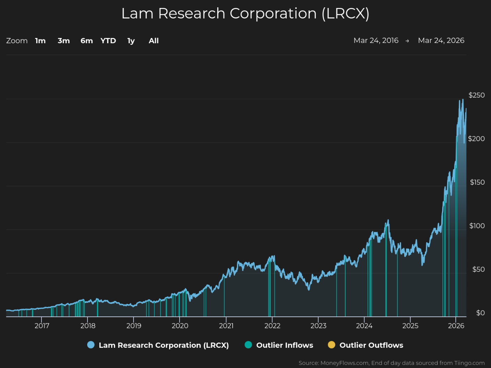Image resolution: width=491 pixels, height=368 pixels.
Task: Toggle Outlier Inflows legend item
Action: 279,345
